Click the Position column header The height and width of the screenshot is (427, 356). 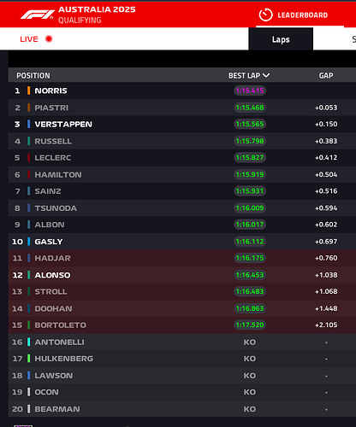pos(33,75)
